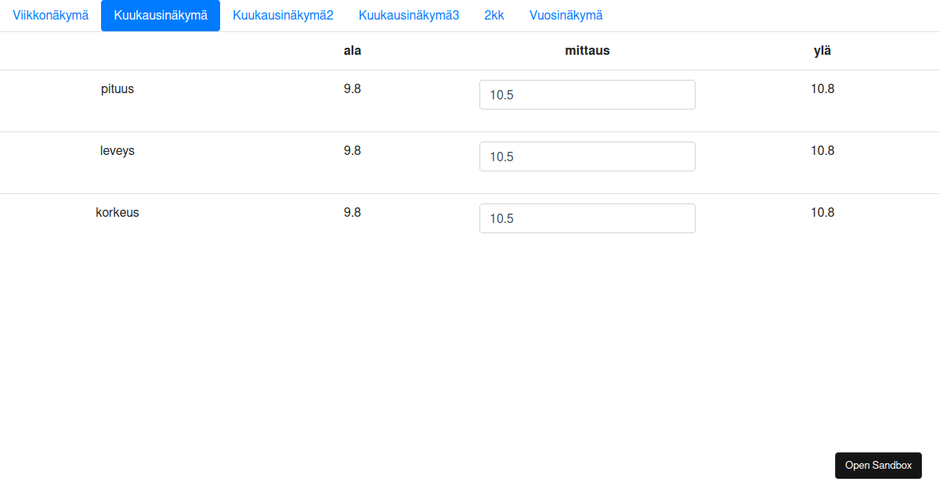Switch to the Kuukausinäkymä3 tab

tap(407, 15)
